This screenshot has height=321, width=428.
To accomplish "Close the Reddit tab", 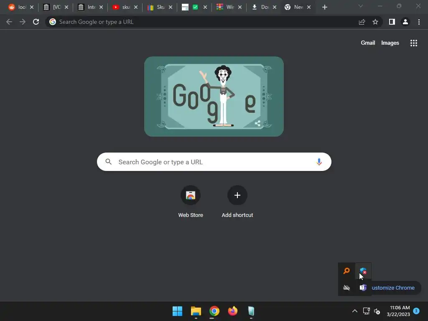I will [32, 8].
